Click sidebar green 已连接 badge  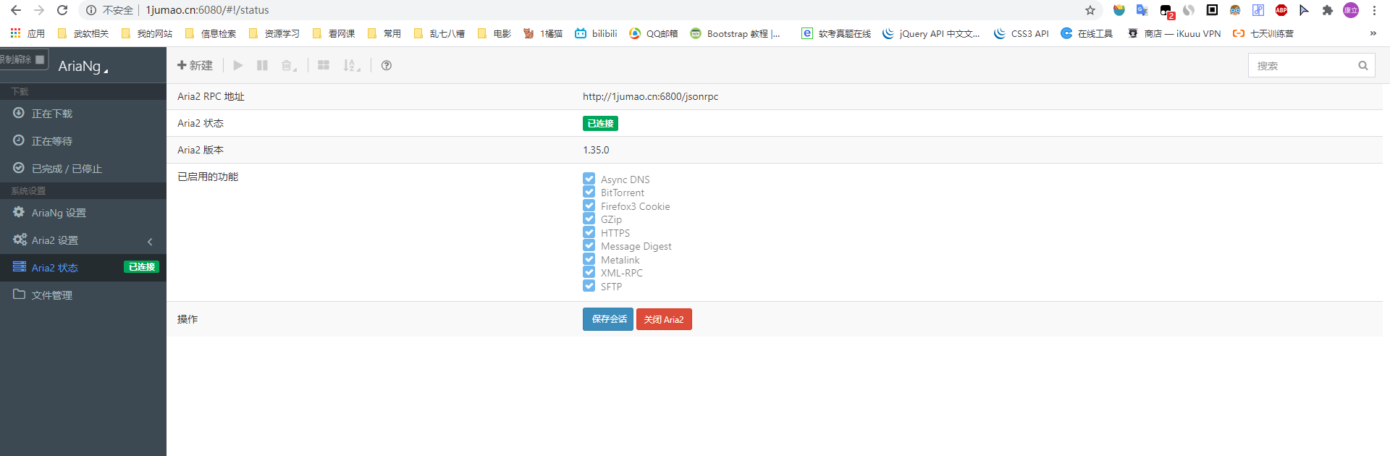[141, 267]
